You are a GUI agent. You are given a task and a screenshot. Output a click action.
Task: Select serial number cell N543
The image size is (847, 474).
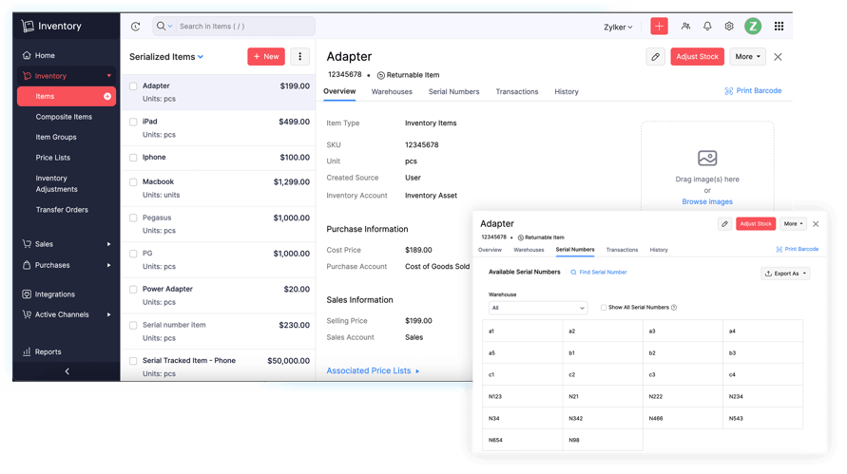762,418
